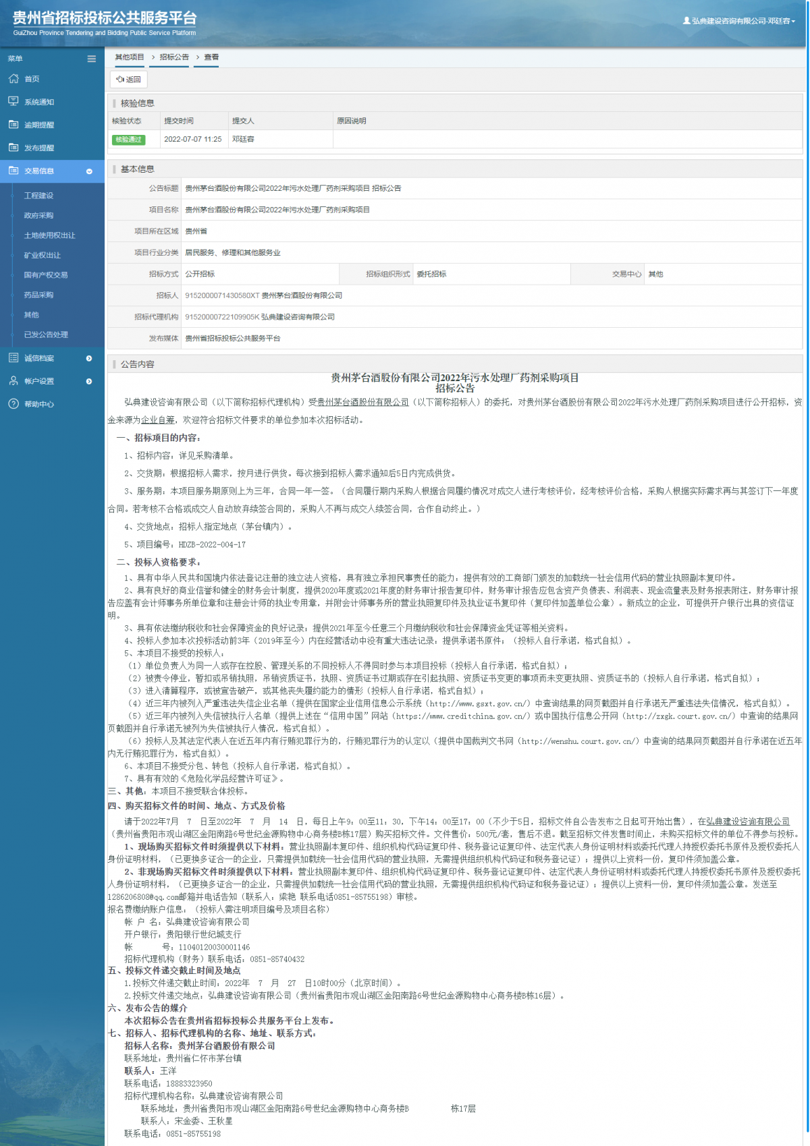Select 药品采购 in sidebar submenu
Screen dimensions: 810x1146
[38, 295]
